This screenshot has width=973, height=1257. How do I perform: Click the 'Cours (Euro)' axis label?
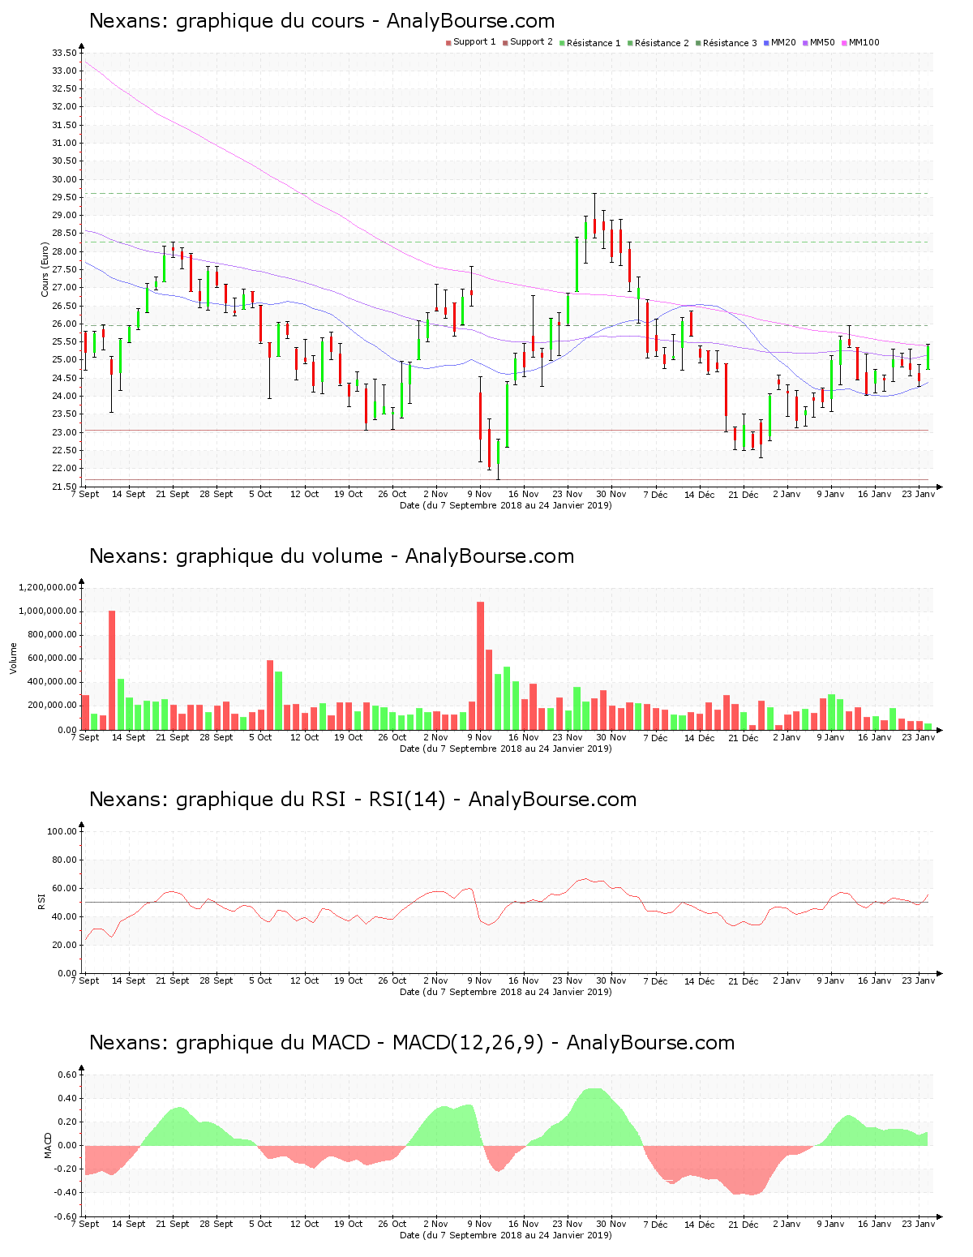[45, 269]
